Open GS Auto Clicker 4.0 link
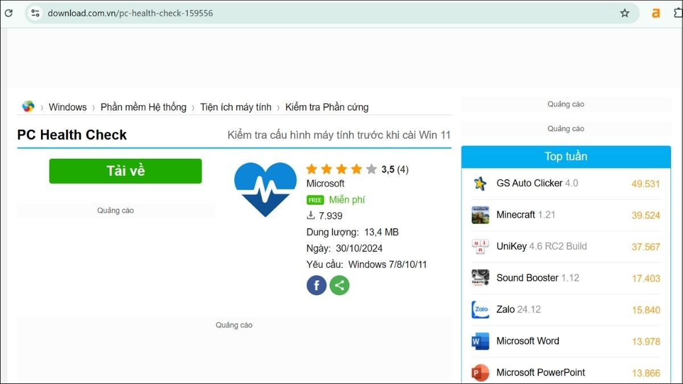683x384 pixels. click(537, 183)
